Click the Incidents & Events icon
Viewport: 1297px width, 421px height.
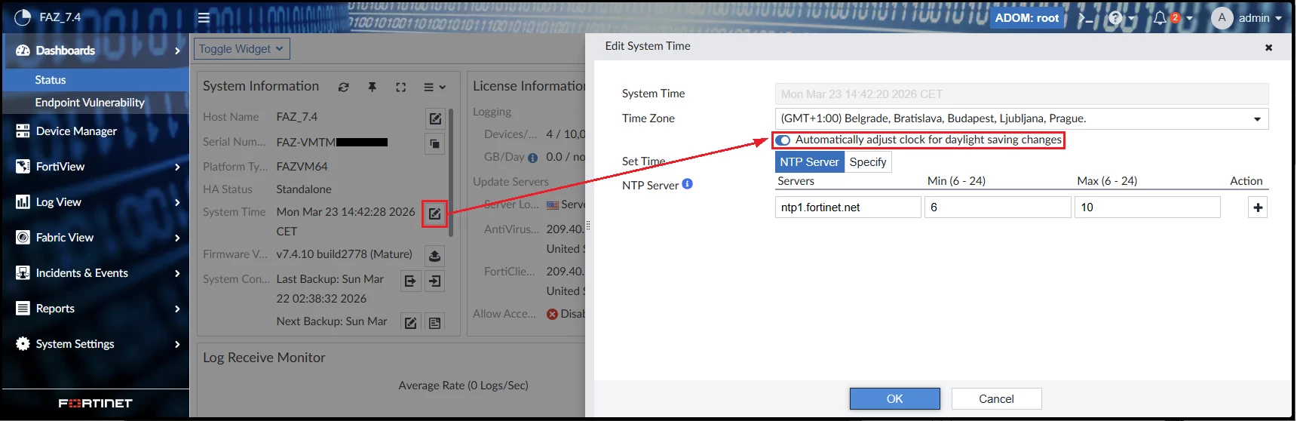[23, 273]
